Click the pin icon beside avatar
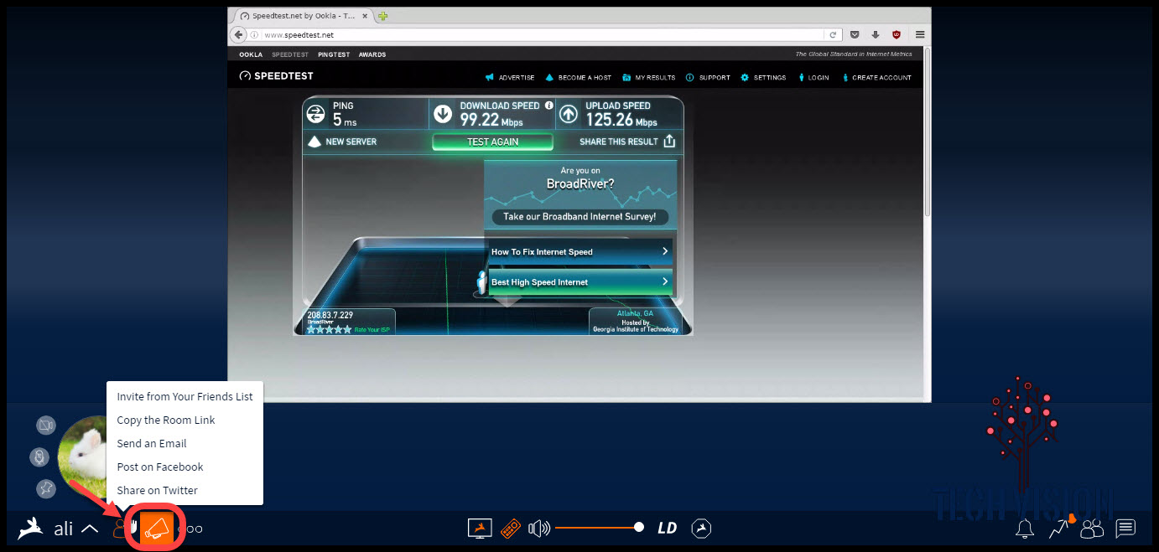 45,489
